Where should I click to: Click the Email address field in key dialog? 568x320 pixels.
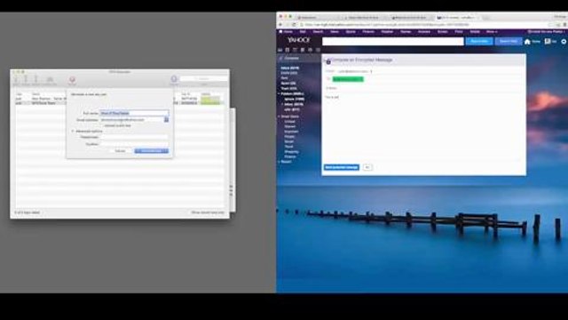click(131, 120)
